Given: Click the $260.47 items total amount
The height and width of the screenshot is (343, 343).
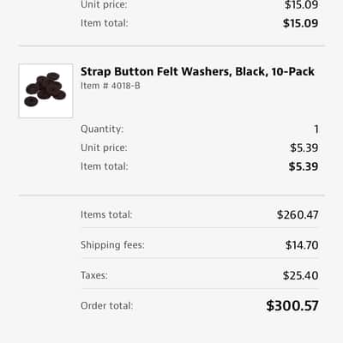Looking at the screenshot, I should click(298, 214).
